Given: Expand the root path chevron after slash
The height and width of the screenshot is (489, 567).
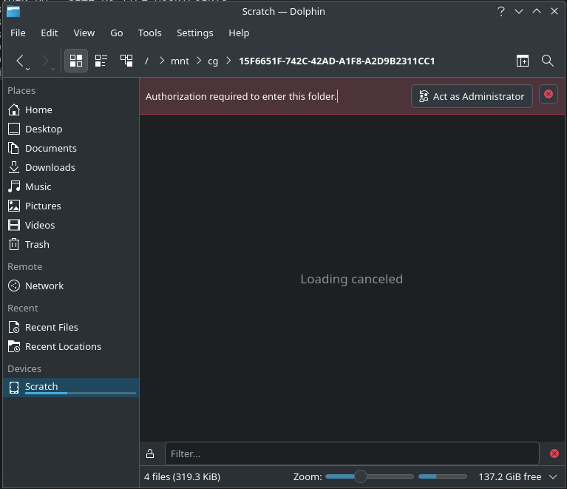Looking at the screenshot, I should tap(161, 61).
